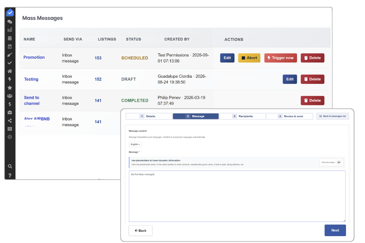Open the apps grid sidebar icon
The width and height of the screenshot is (365, 243).
pyautogui.click(x=10, y=129)
